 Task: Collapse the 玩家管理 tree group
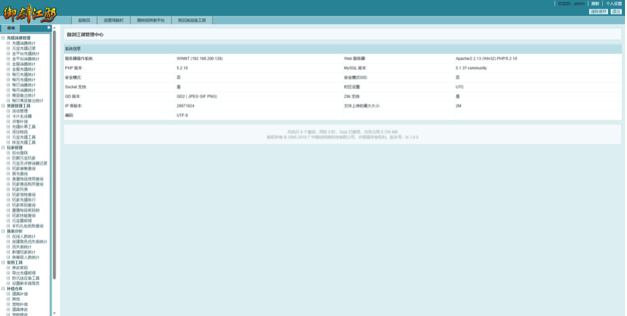pos(3,148)
